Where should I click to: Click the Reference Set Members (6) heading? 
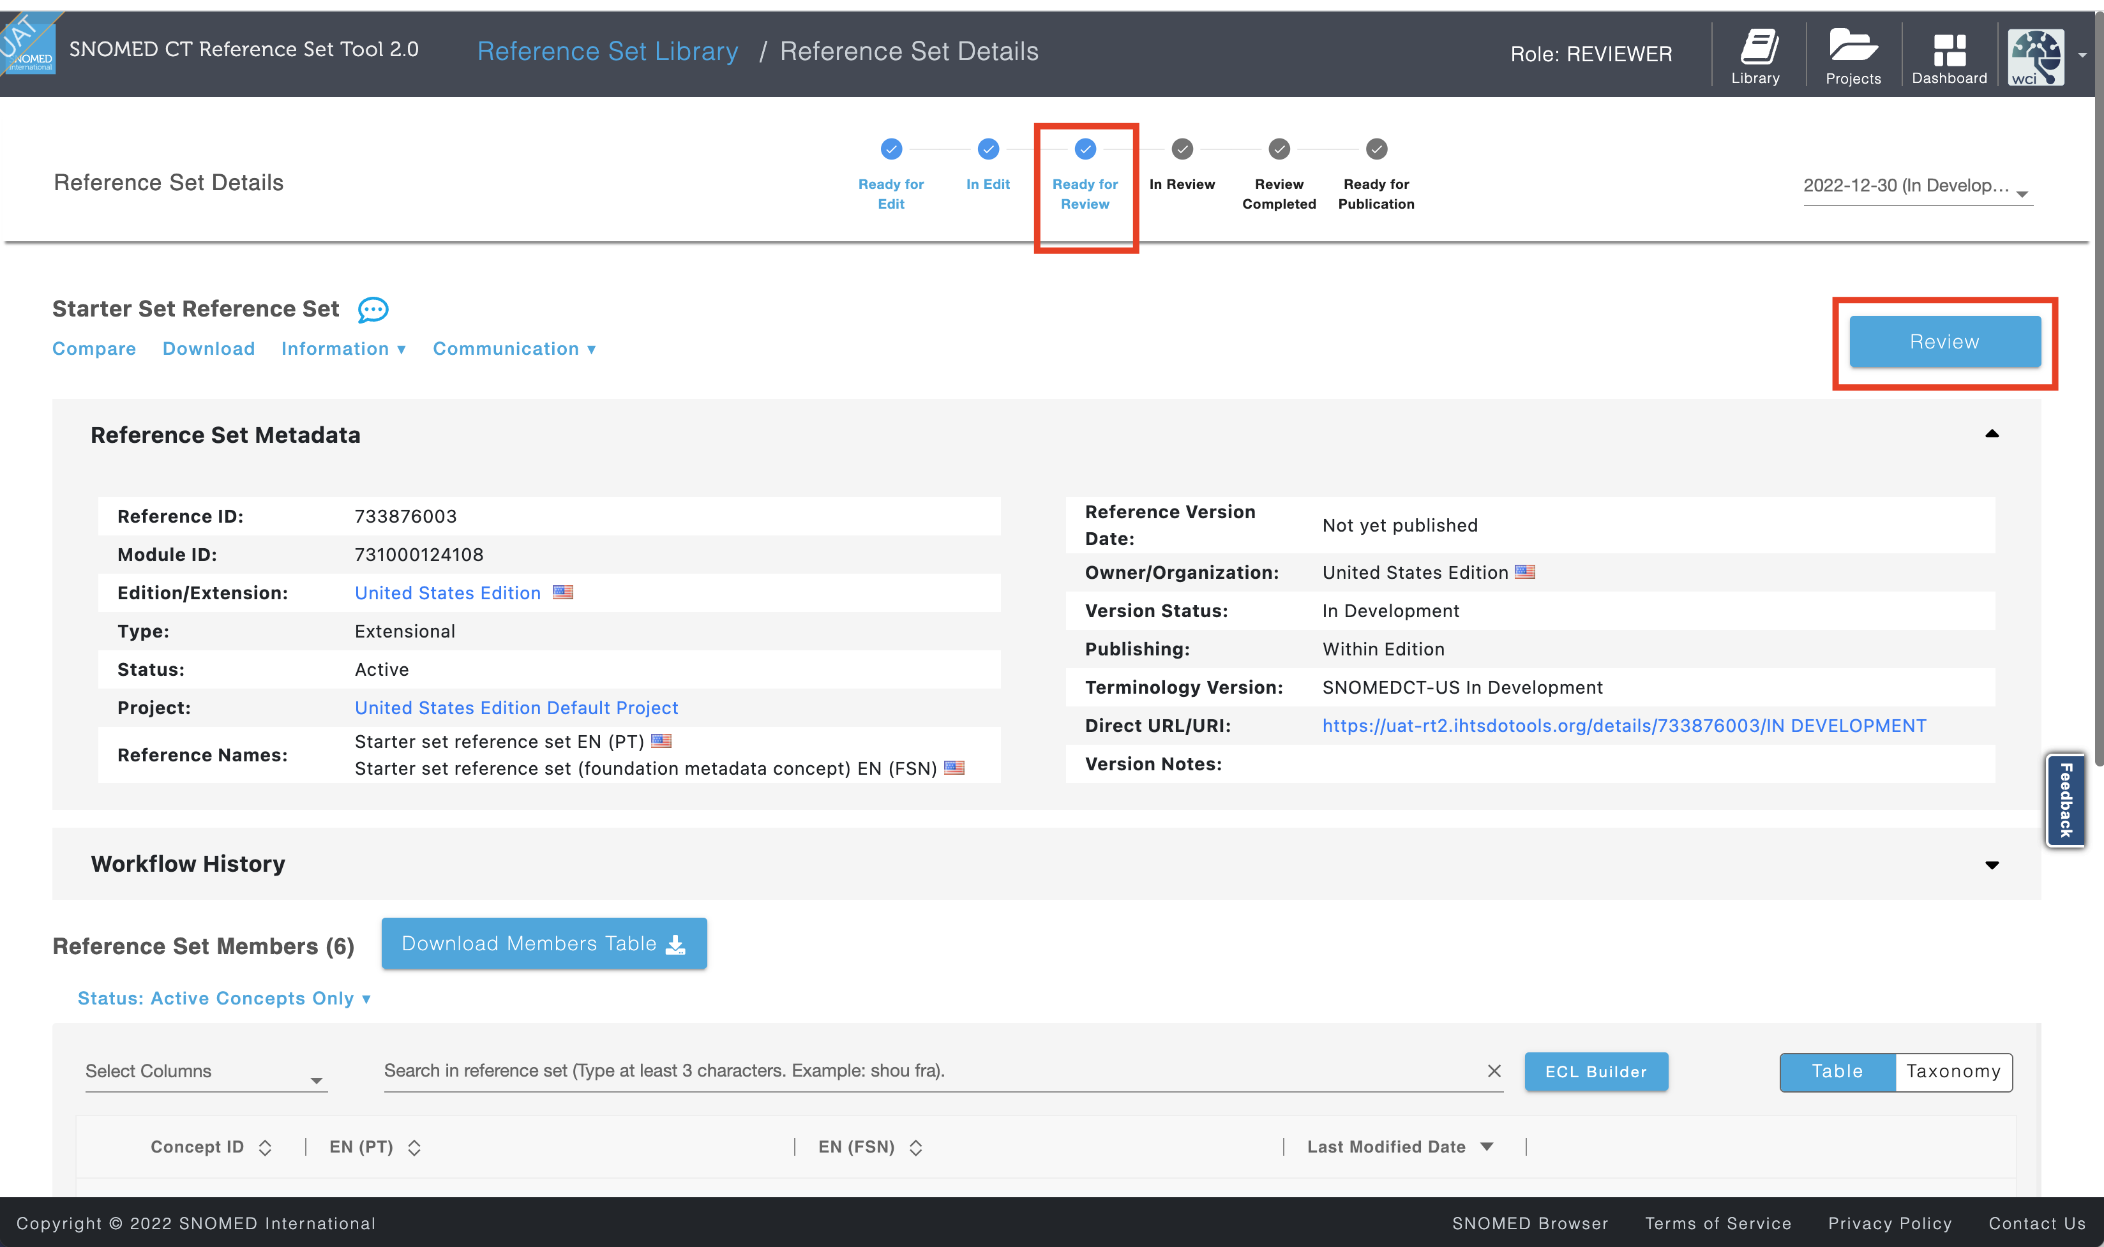pos(204,946)
